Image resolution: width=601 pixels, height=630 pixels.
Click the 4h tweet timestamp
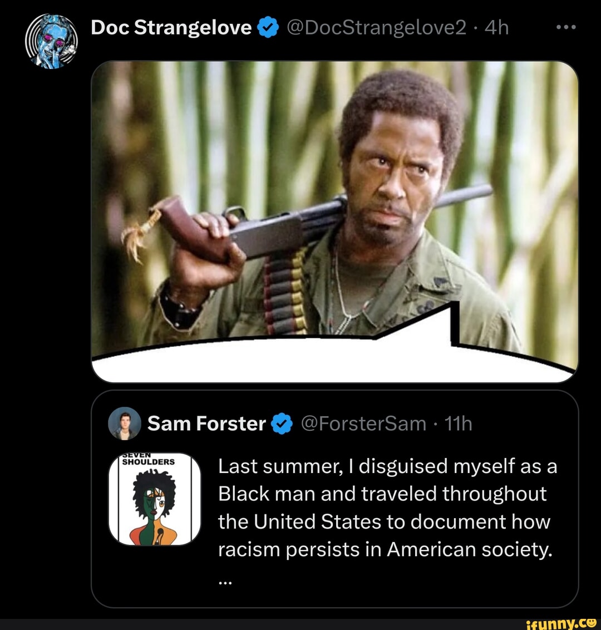coord(496,27)
